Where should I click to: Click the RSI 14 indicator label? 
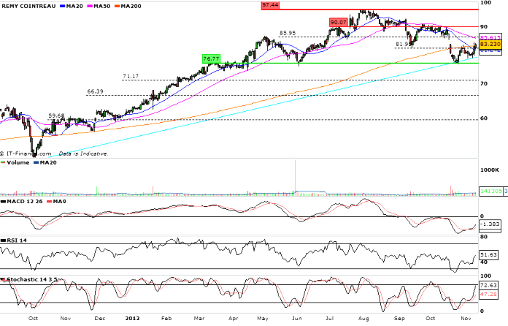pyautogui.click(x=15, y=240)
